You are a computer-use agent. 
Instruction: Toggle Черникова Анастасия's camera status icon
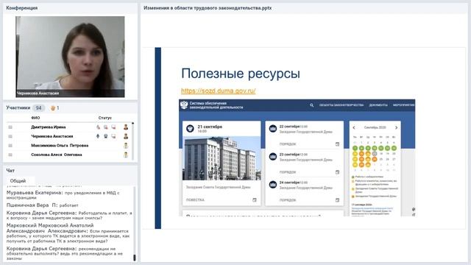click(106, 136)
